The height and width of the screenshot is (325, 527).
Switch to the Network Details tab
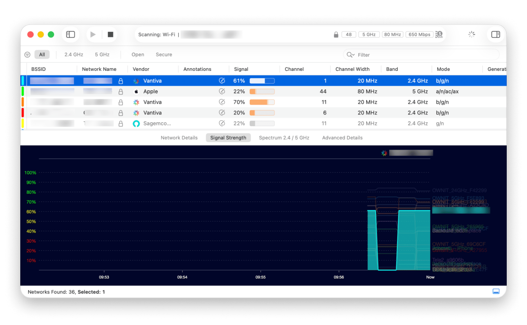179,138
